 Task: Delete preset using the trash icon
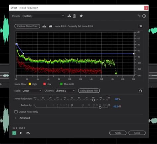(x=74, y=16)
